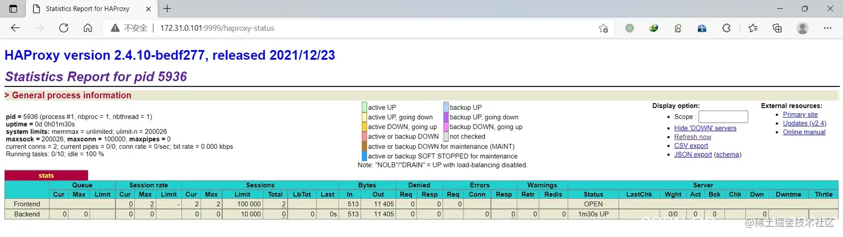
Task: Click the Dwntme column header
Action: (x=788, y=195)
